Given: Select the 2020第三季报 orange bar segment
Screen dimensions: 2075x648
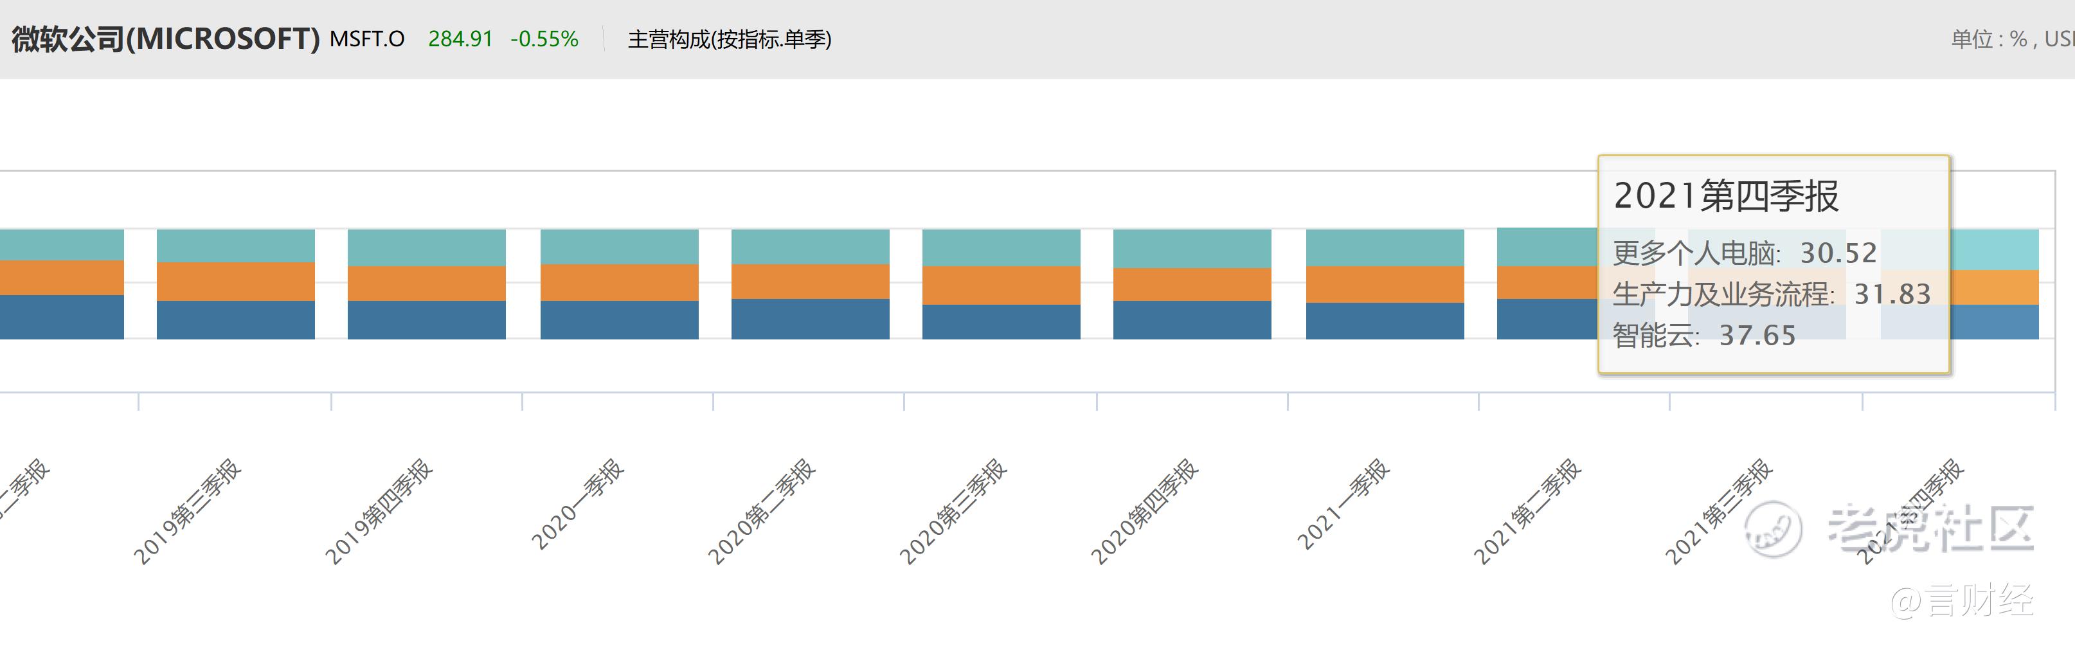Looking at the screenshot, I should (x=1002, y=286).
